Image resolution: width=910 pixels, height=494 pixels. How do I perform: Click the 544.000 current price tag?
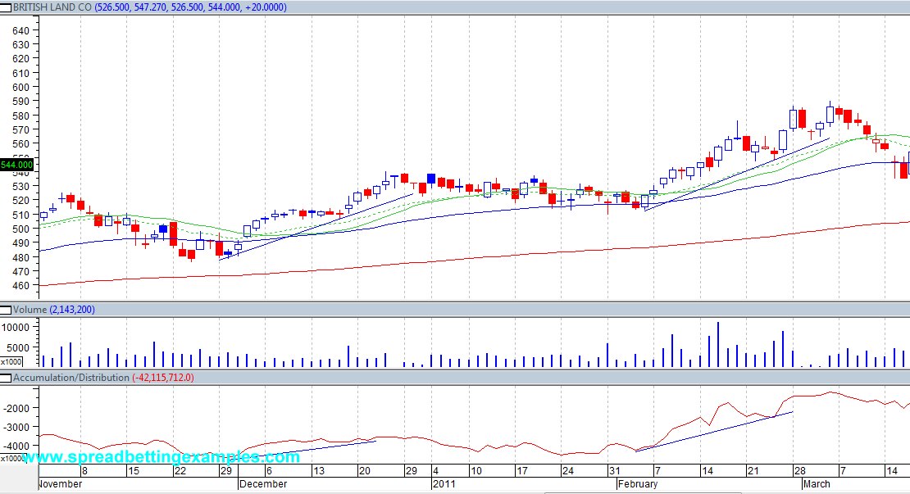17,165
